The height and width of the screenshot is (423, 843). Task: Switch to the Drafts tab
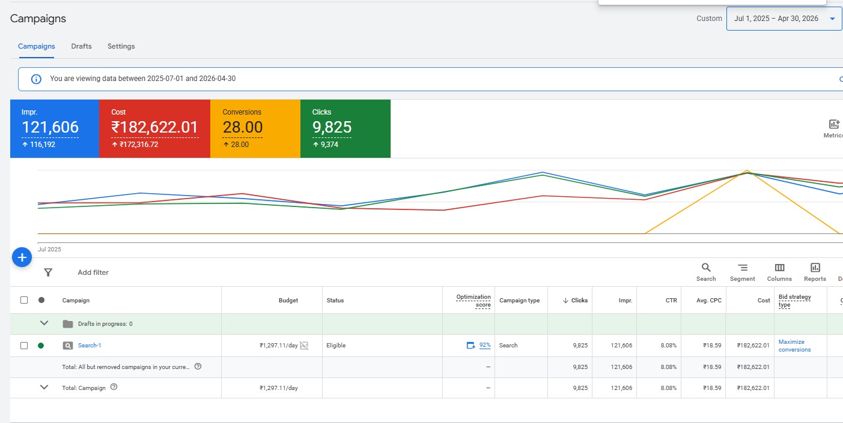tap(81, 46)
